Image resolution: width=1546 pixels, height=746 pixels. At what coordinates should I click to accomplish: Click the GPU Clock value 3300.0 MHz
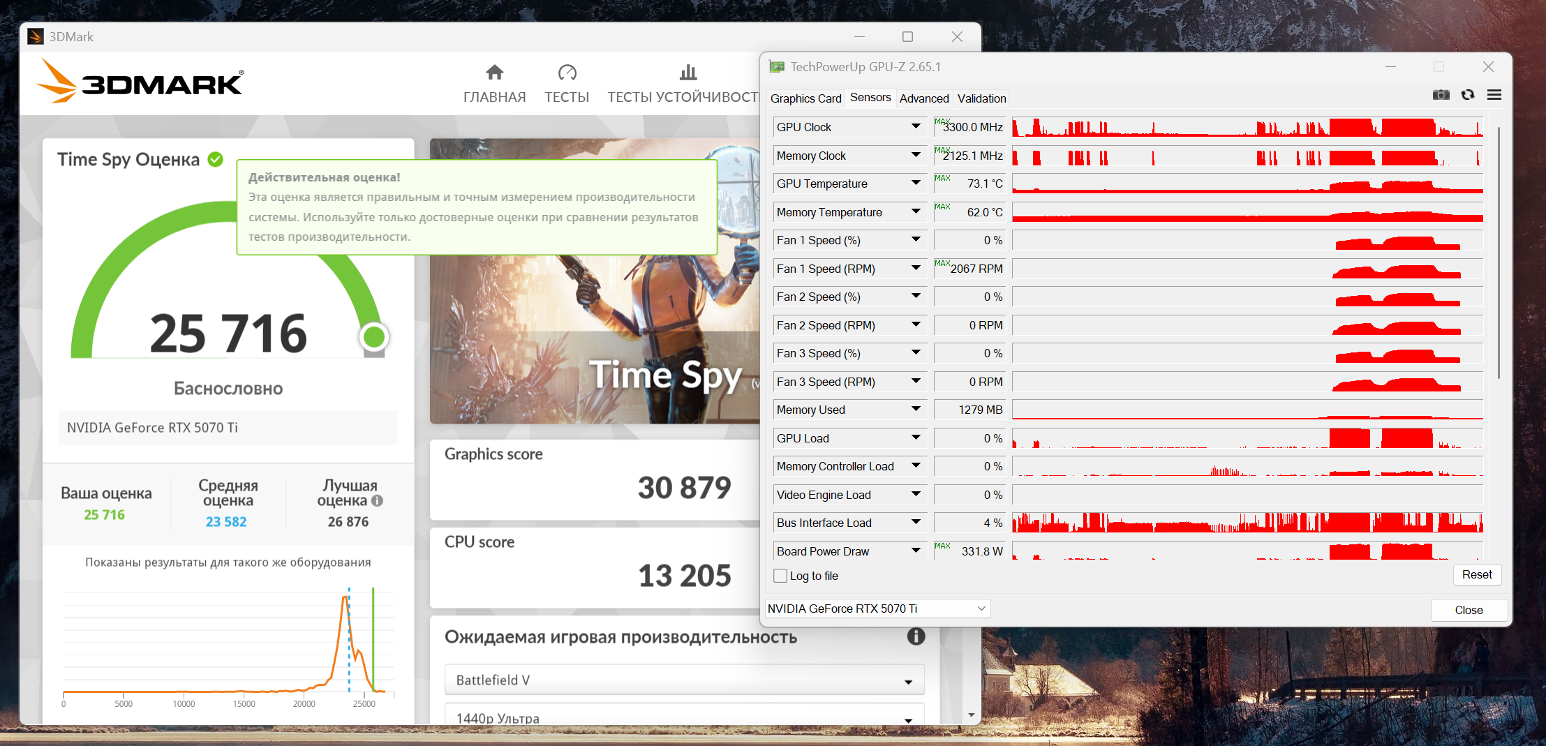969,127
